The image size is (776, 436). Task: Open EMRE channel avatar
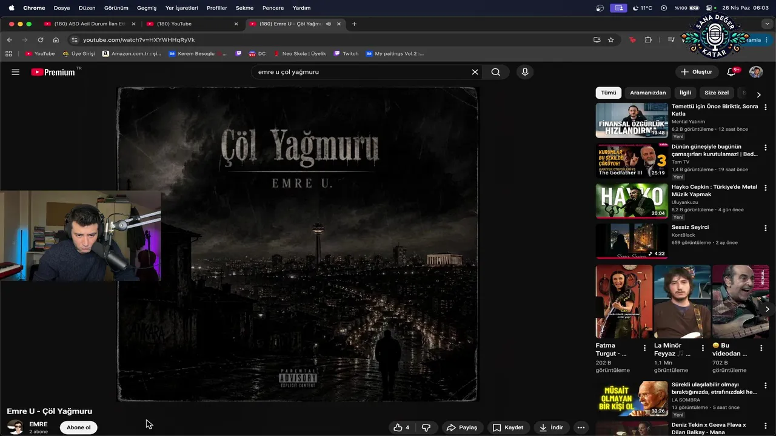coord(15,428)
